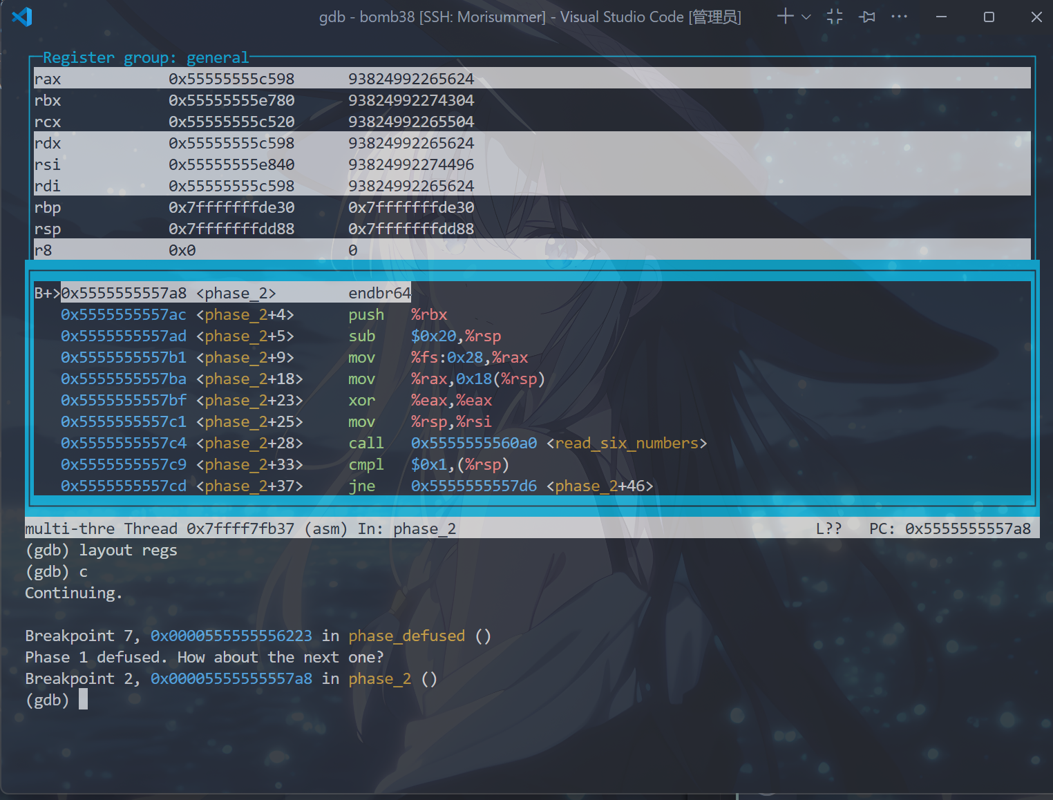The width and height of the screenshot is (1053, 800).
Task: Click the read_six_numbers call address
Action: click(x=473, y=443)
